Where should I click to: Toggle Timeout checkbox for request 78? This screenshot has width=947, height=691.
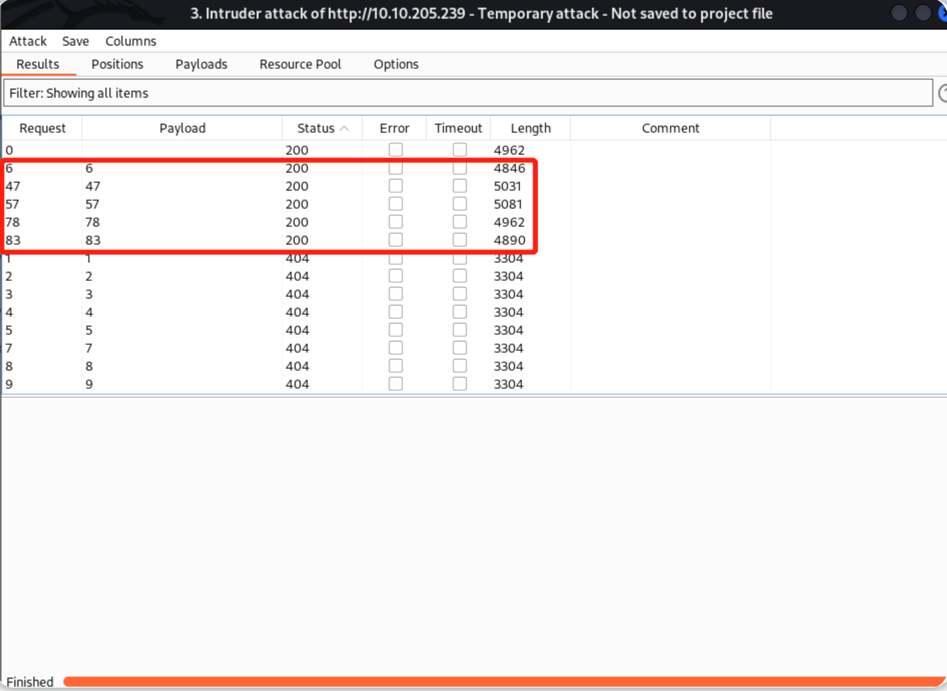[460, 221]
